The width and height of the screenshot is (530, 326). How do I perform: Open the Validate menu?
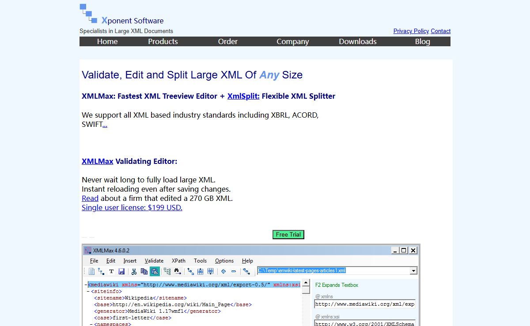tap(154, 261)
